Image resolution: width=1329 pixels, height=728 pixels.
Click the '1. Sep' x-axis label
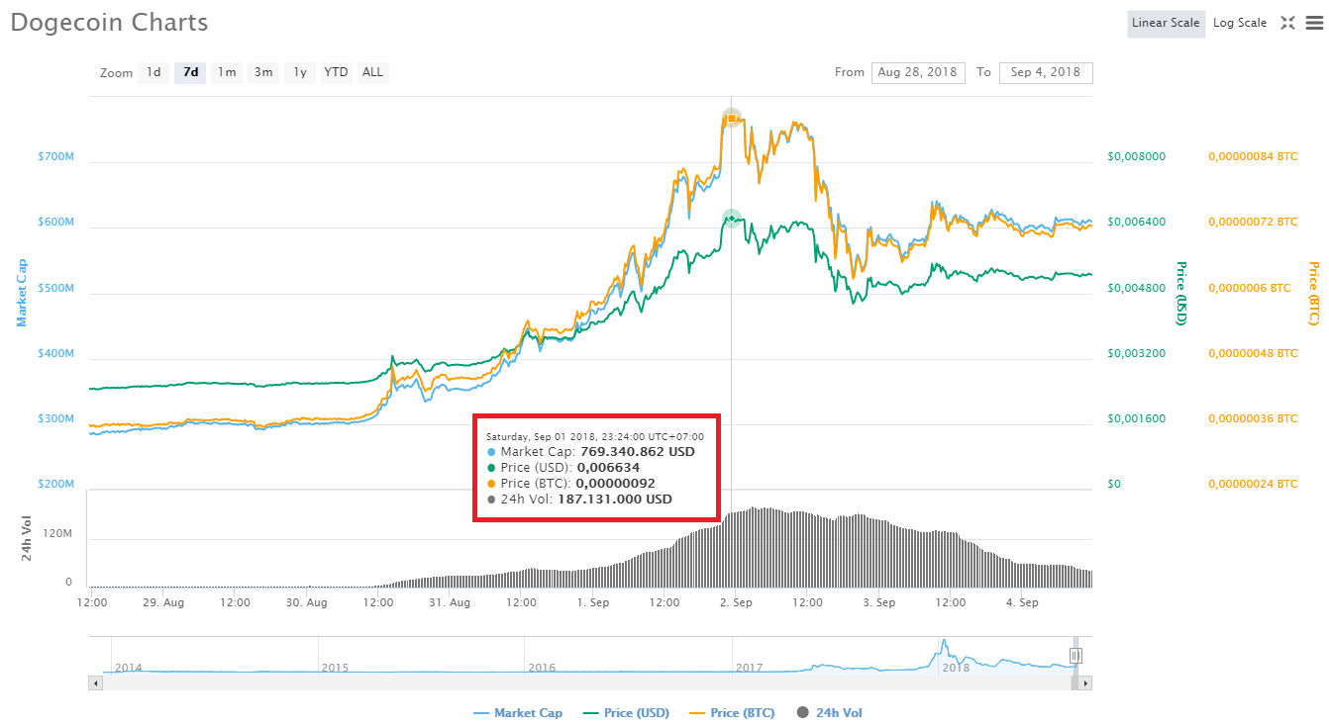pyautogui.click(x=593, y=602)
